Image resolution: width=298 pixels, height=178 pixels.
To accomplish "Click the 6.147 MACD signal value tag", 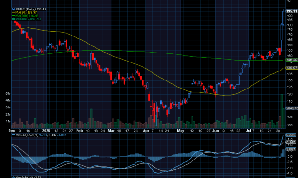I will (291, 142).
